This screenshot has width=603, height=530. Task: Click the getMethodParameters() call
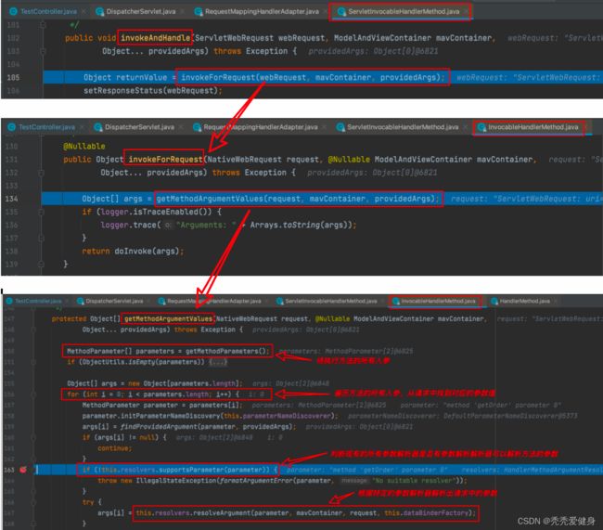pos(227,351)
